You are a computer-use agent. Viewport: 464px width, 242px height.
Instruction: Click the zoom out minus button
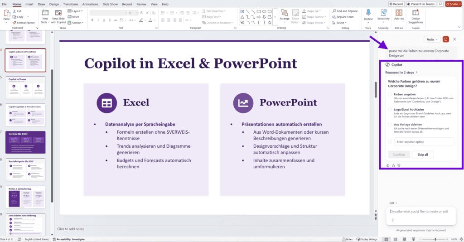click(x=420, y=239)
